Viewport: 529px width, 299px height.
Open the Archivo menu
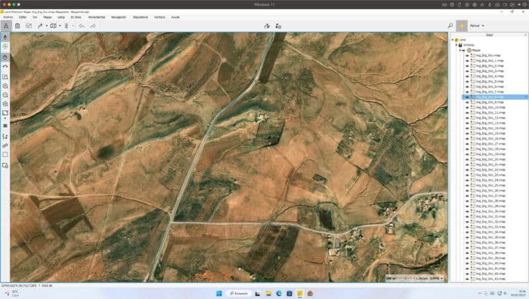pyautogui.click(x=8, y=17)
